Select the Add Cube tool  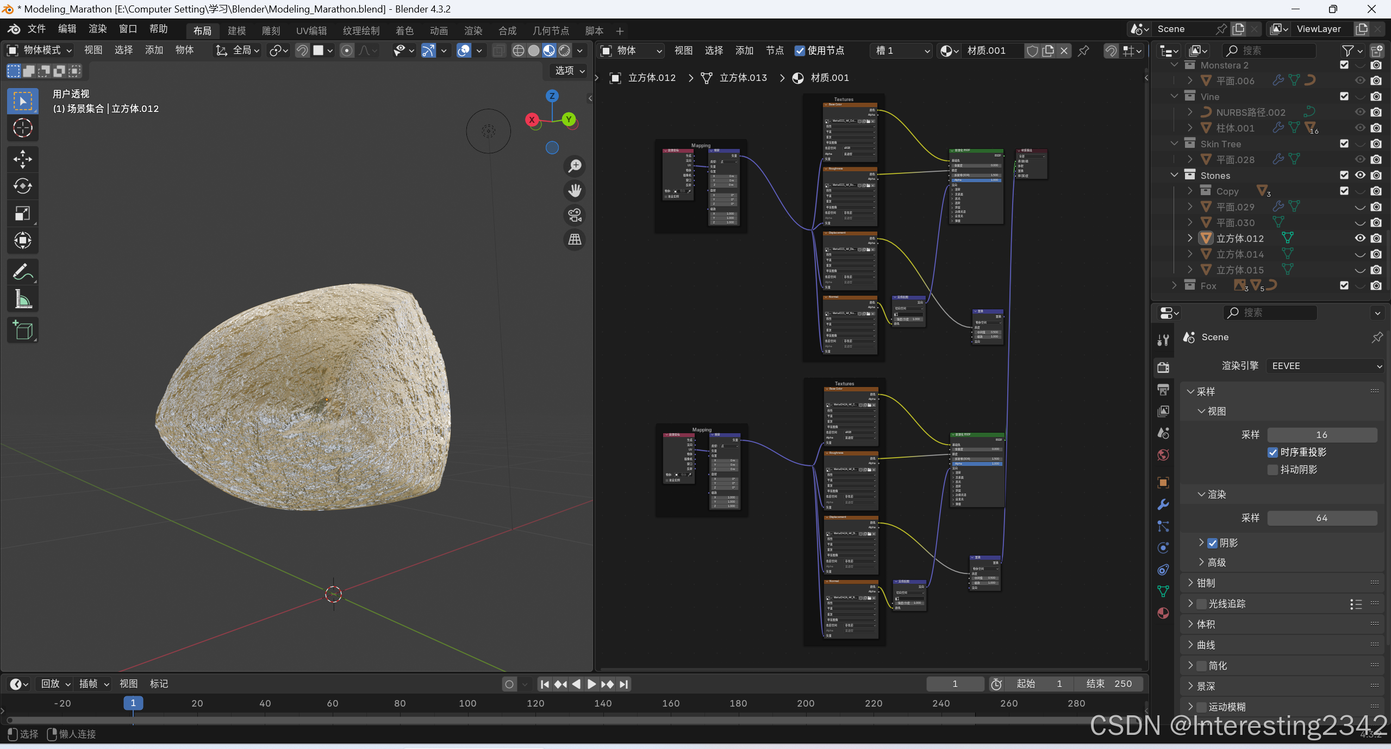(22, 330)
